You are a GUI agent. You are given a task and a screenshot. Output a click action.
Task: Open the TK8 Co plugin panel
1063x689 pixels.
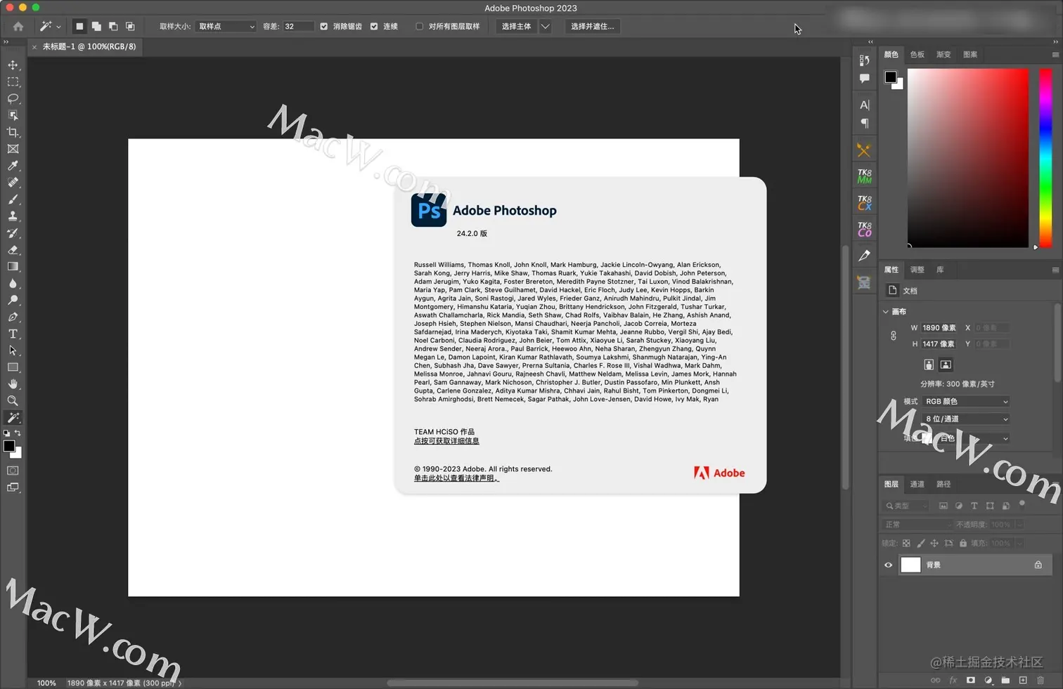864,229
